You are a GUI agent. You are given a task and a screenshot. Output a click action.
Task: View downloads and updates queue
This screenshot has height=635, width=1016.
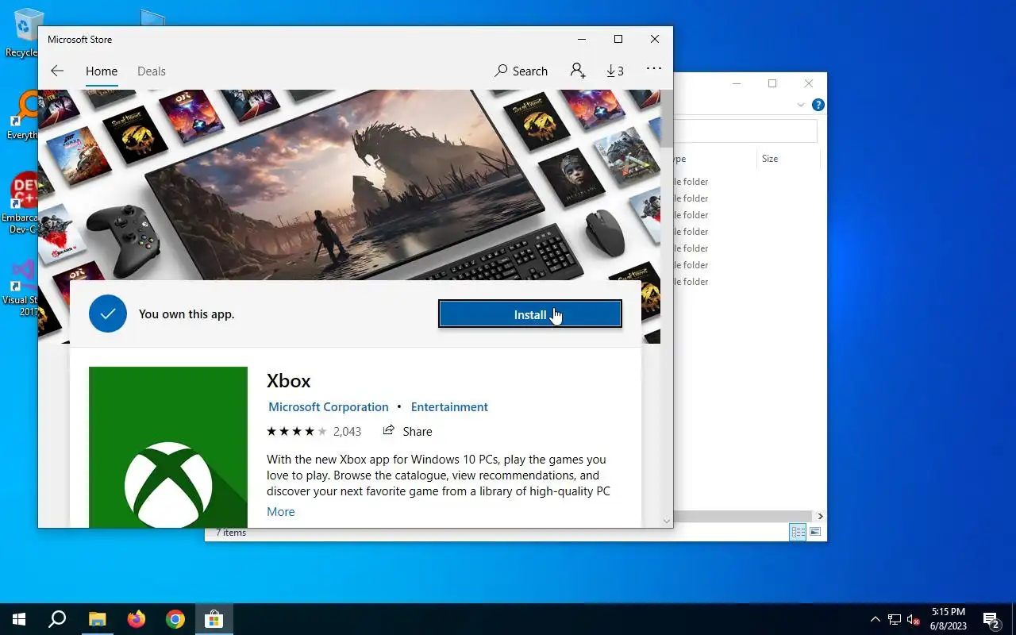coord(615,71)
